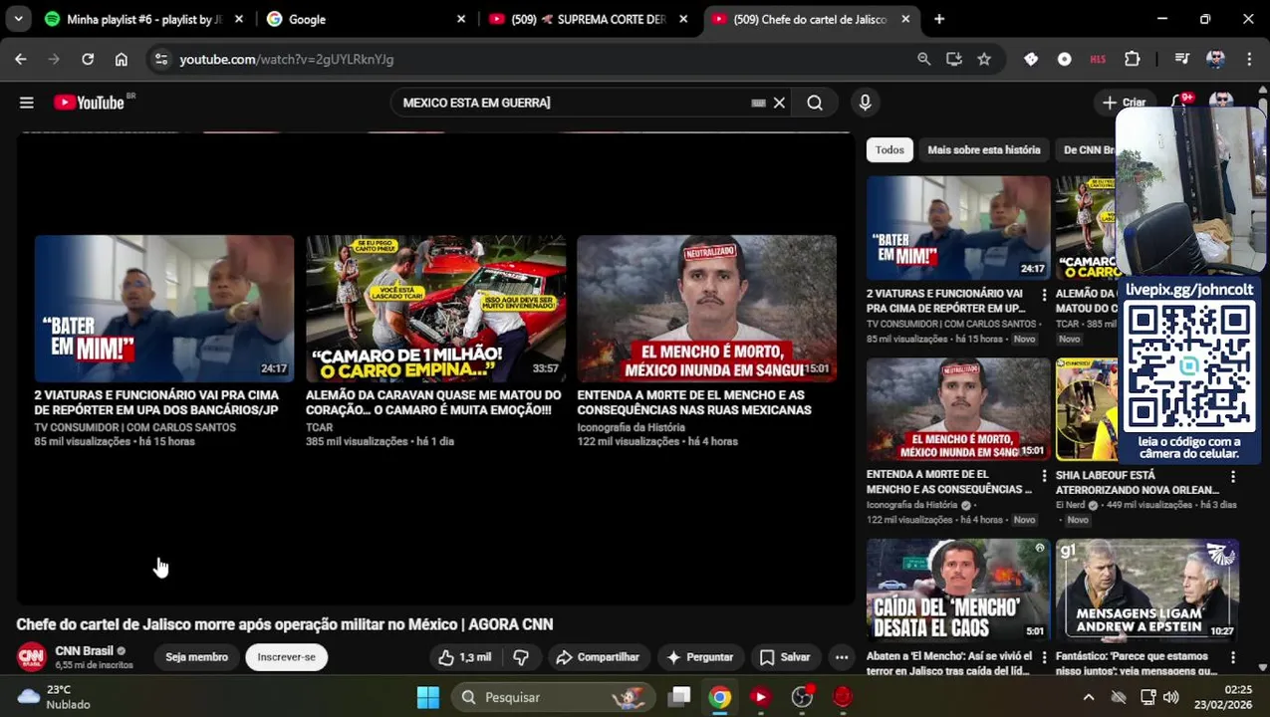
Task: Open the tab search dropdown arrow
Action: (18, 19)
